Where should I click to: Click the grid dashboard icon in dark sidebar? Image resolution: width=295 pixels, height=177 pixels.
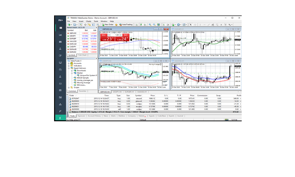point(61,28)
